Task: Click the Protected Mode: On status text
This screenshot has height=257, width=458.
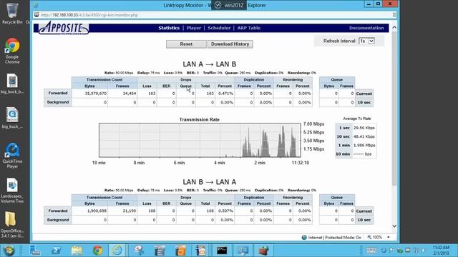Action: coord(343,238)
